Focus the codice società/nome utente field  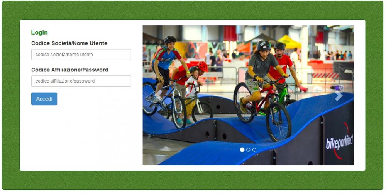[81, 55]
